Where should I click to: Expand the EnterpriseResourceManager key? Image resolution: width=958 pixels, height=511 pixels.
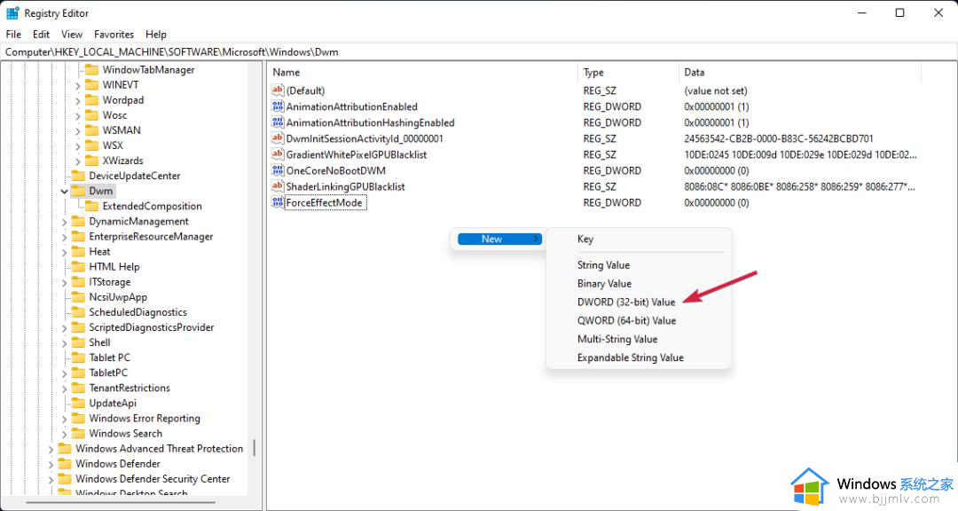click(x=64, y=237)
